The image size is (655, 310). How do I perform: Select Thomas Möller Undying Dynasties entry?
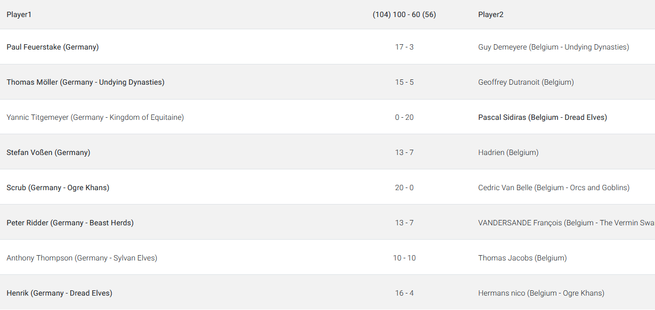tap(85, 82)
